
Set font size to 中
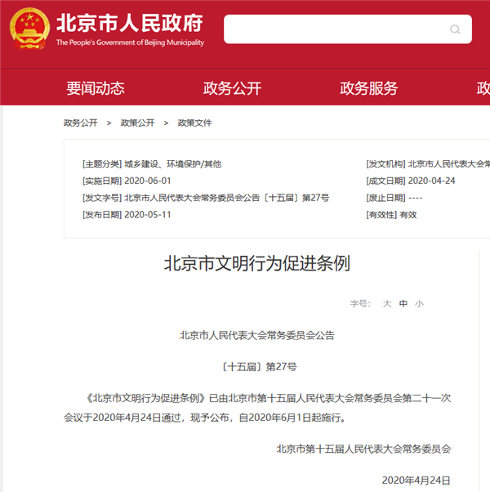(403, 303)
